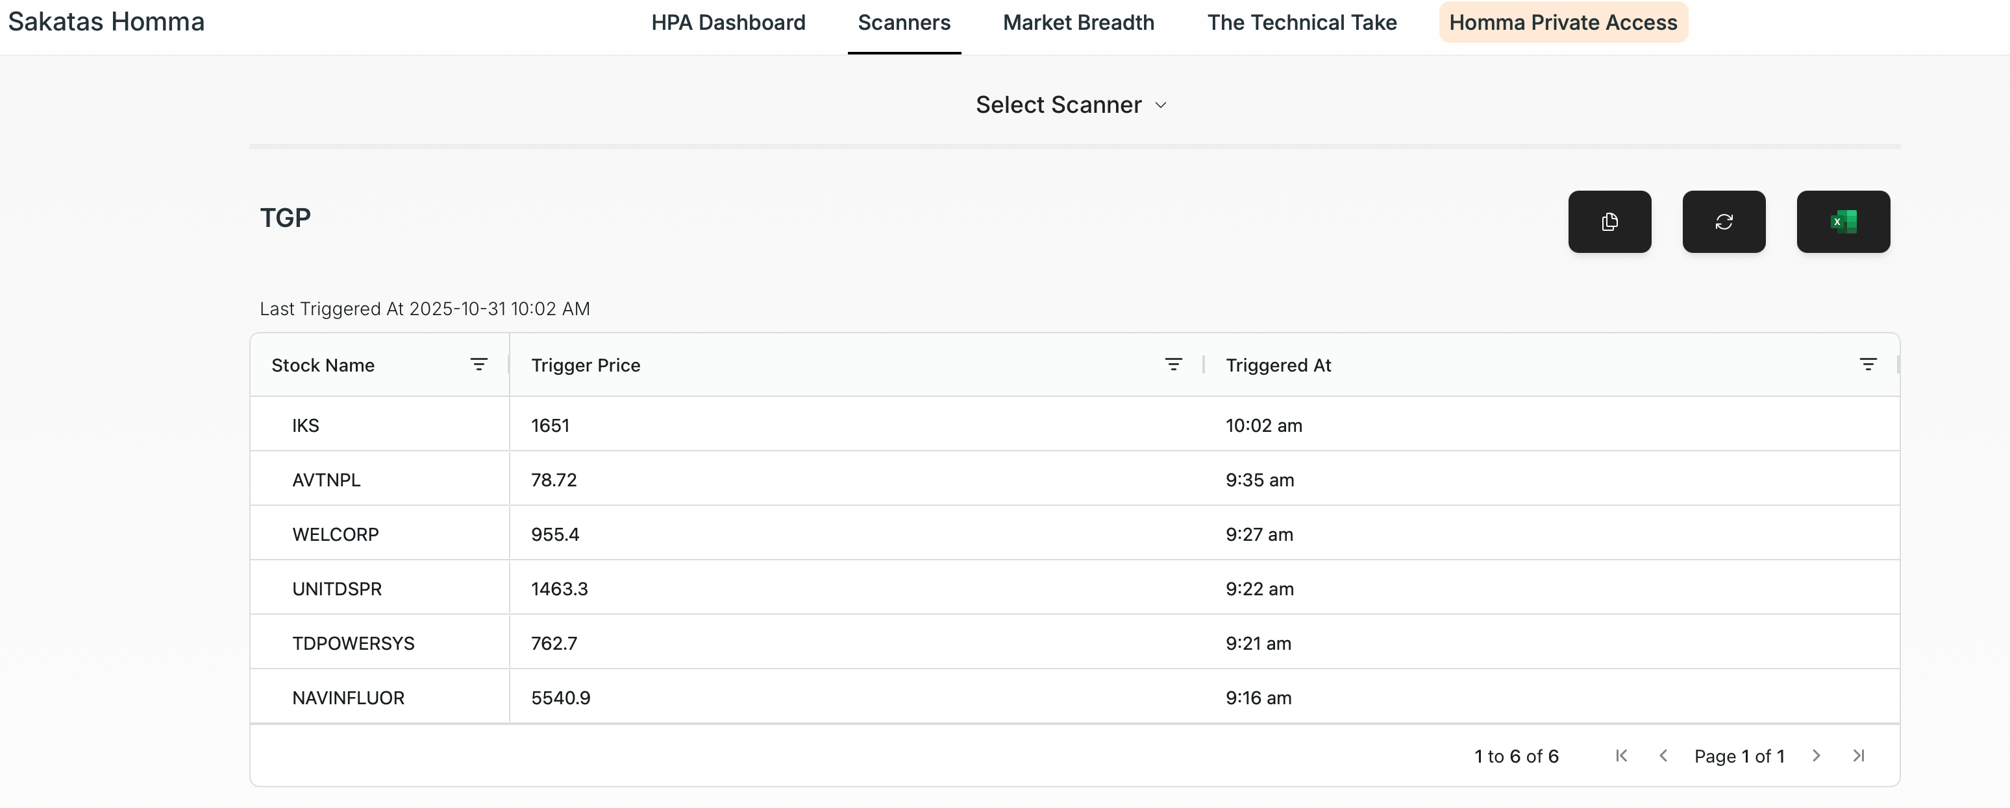Click the Scanners tab

904,23
